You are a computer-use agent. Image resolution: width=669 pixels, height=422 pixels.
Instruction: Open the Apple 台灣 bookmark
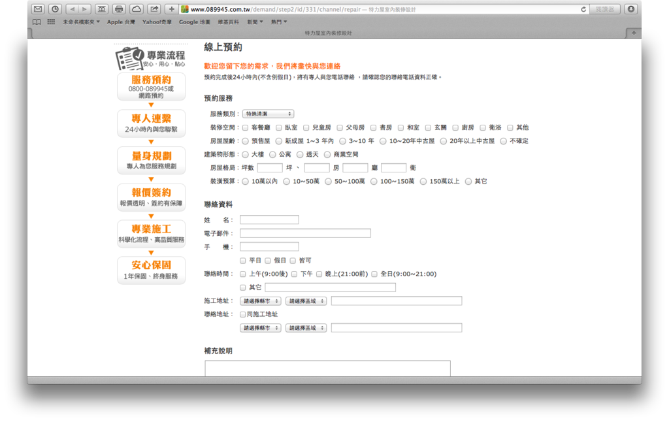tap(121, 22)
